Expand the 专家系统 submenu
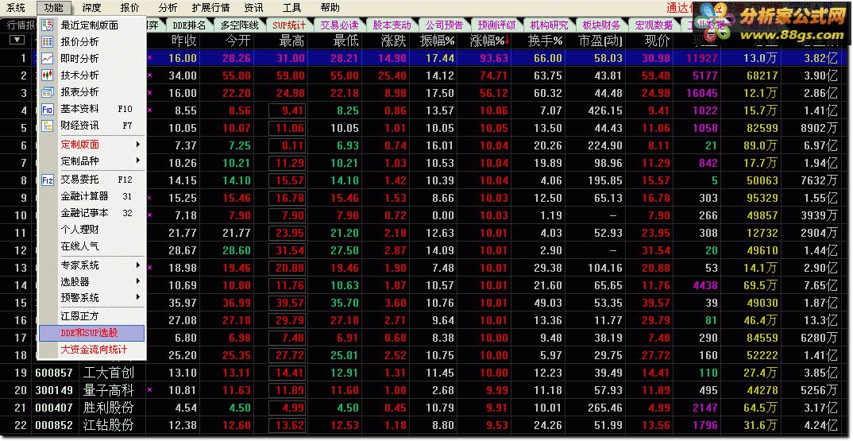This screenshot has height=441, width=853. (138, 265)
